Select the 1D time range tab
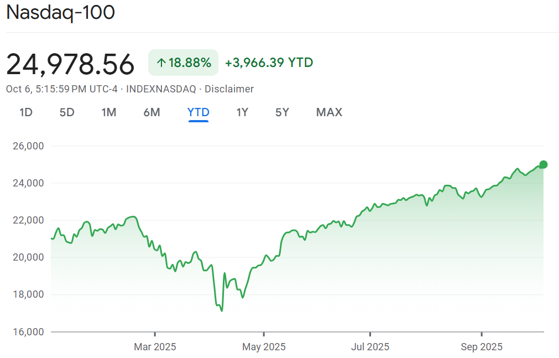559x358 pixels. click(x=26, y=112)
